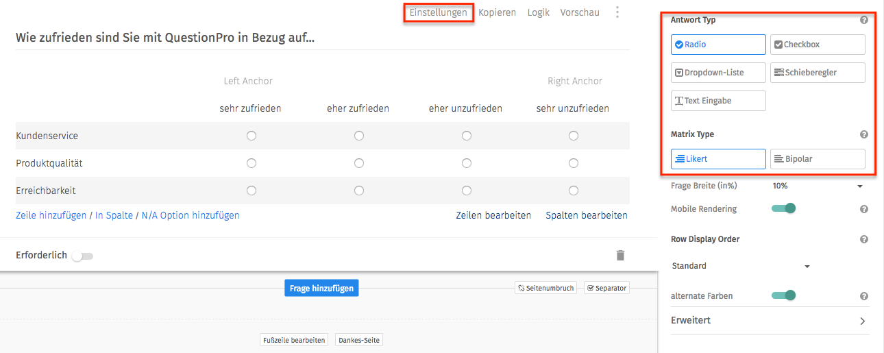
Task: Open the three-dot more options menu
Action: click(617, 12)
